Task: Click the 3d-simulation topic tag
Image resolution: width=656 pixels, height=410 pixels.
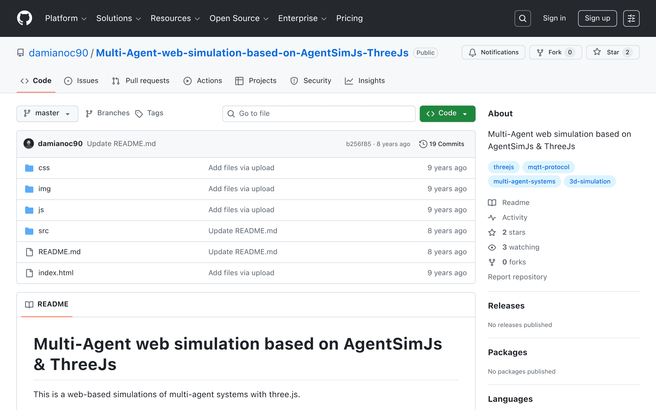Action: (590, 181)
